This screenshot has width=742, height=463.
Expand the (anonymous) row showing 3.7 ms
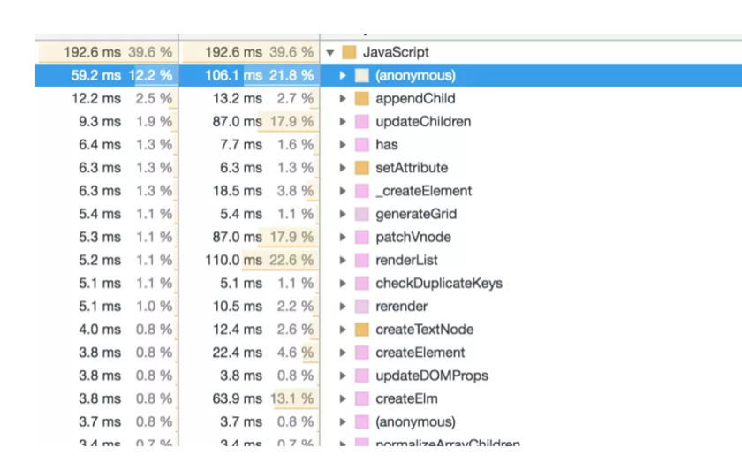click(x=343, y=421)
